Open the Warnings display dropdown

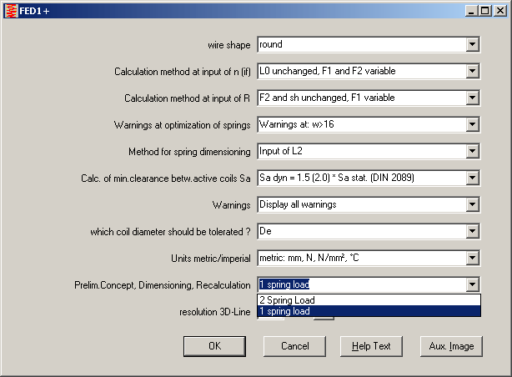pyautogui.click(x=472, y=205)
